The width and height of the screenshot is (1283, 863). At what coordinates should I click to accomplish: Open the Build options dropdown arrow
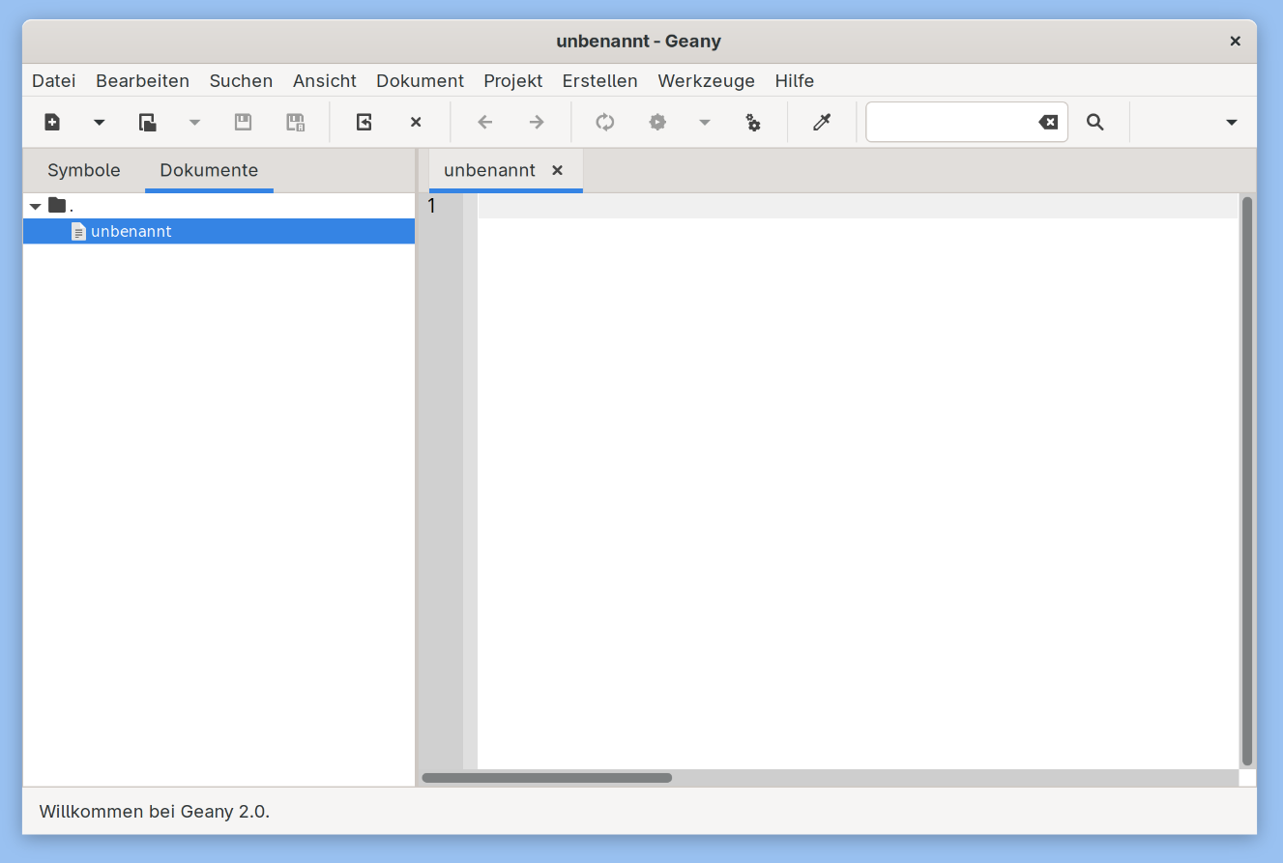[705, 122]
